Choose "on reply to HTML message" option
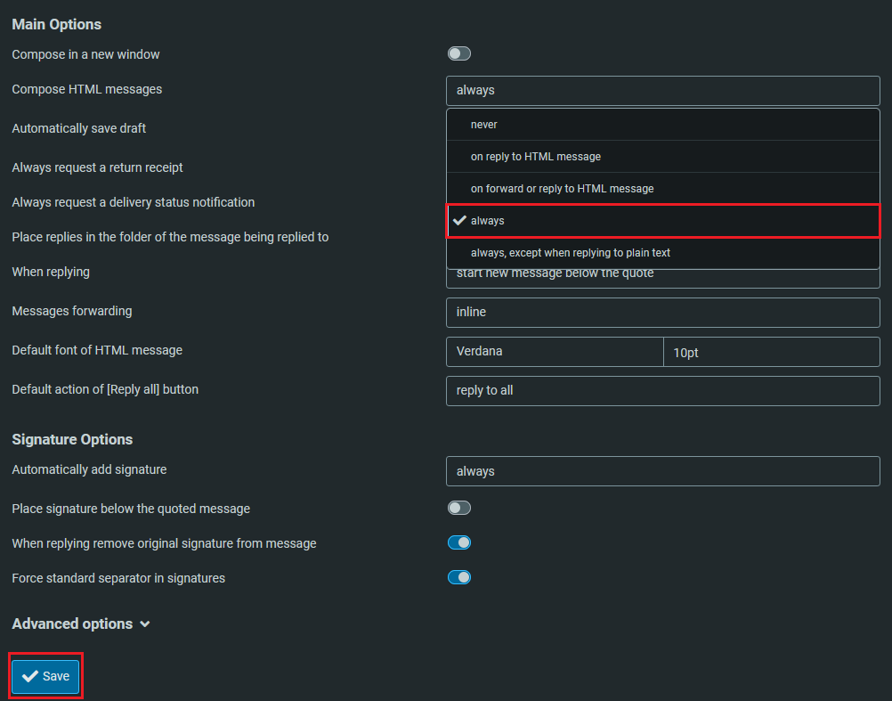This screenshot has width=892, height=701. (x=535, y=157)
